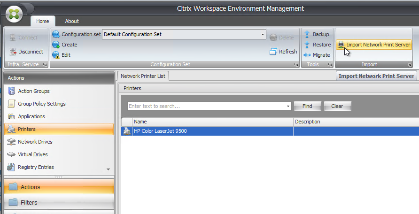This screenshot has width=419, height=214.
Task: Select Action Groups in Actions list
Action: pyautogui.click(x=59, y=91)
